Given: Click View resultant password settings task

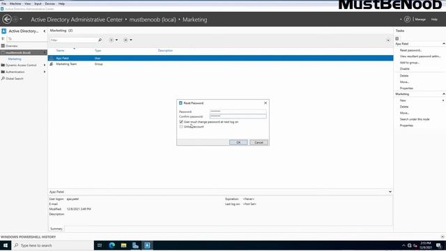Looking at the screenshot, I should coord(420,56).
